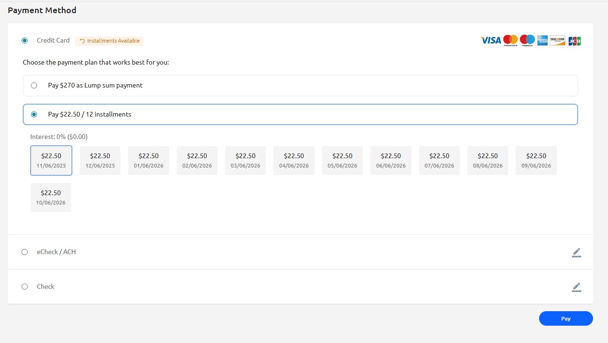Click the Mastercard logo
Viewport: 608px width, 343px height.
point(510,41)
